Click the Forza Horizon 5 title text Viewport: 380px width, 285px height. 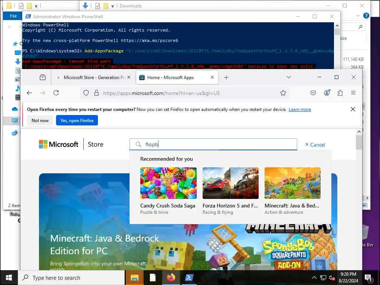(x=230, y=206)
